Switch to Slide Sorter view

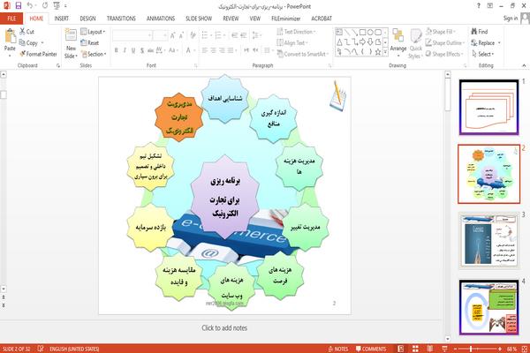coord(415,349)
